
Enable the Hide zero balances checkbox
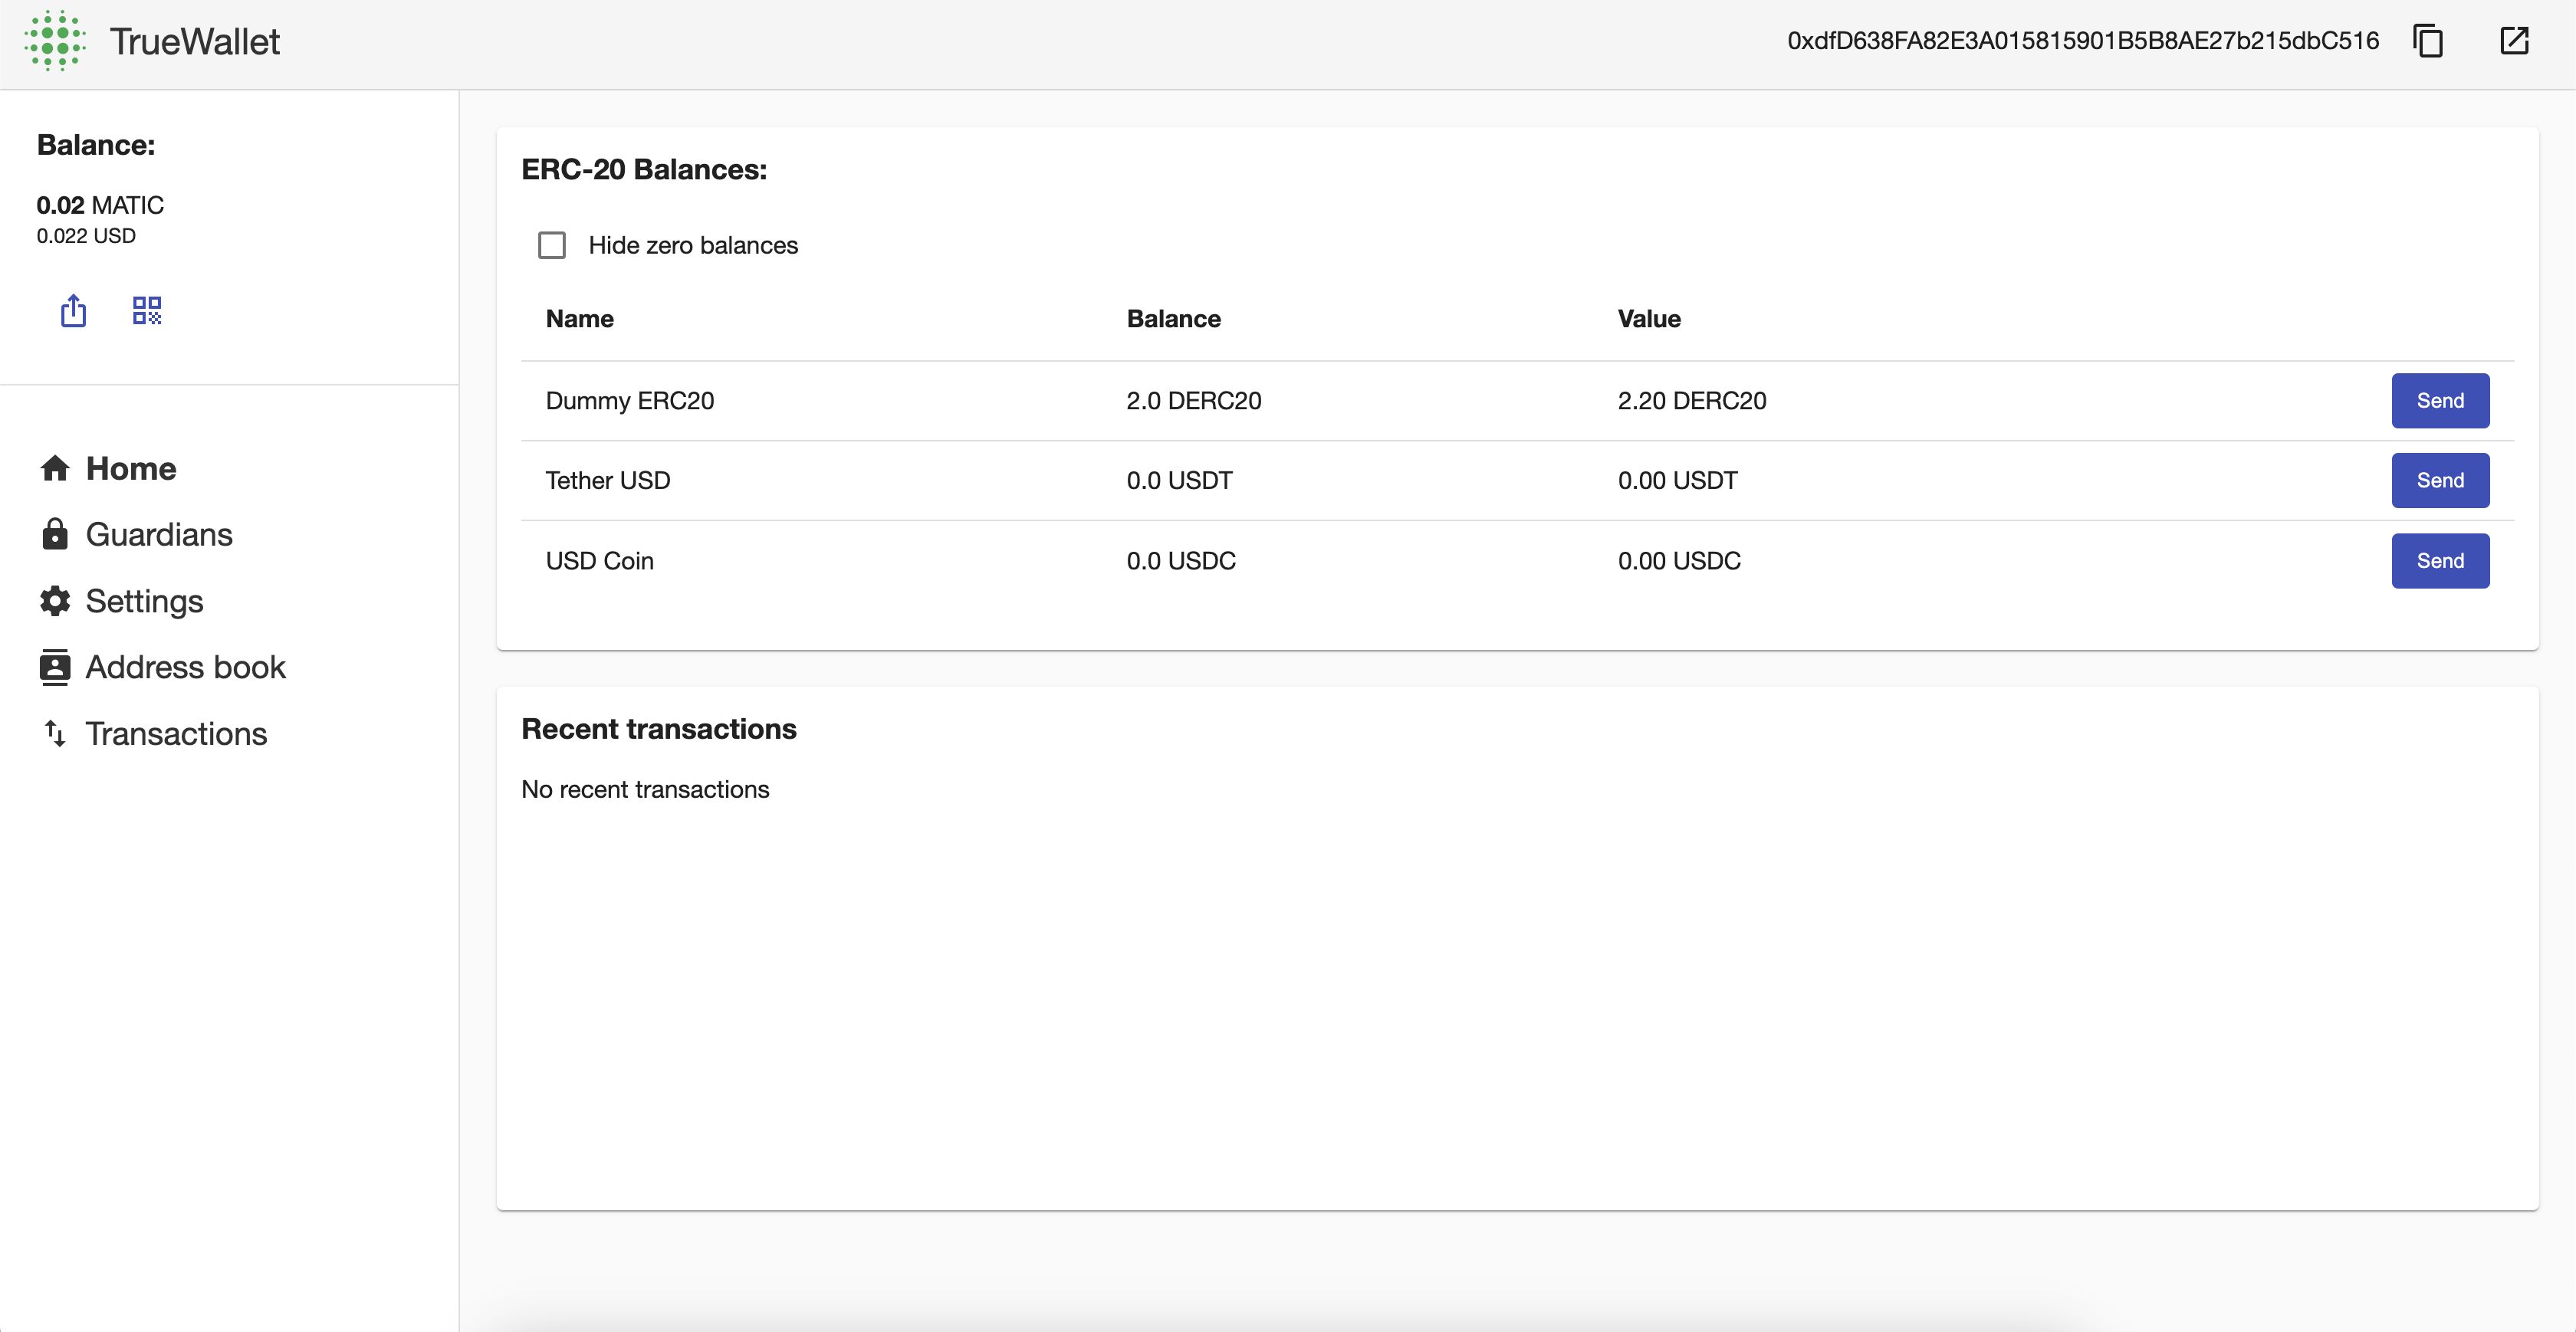(x=552, y=245)
